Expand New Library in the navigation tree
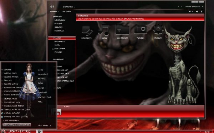 (x=52, y=49)
